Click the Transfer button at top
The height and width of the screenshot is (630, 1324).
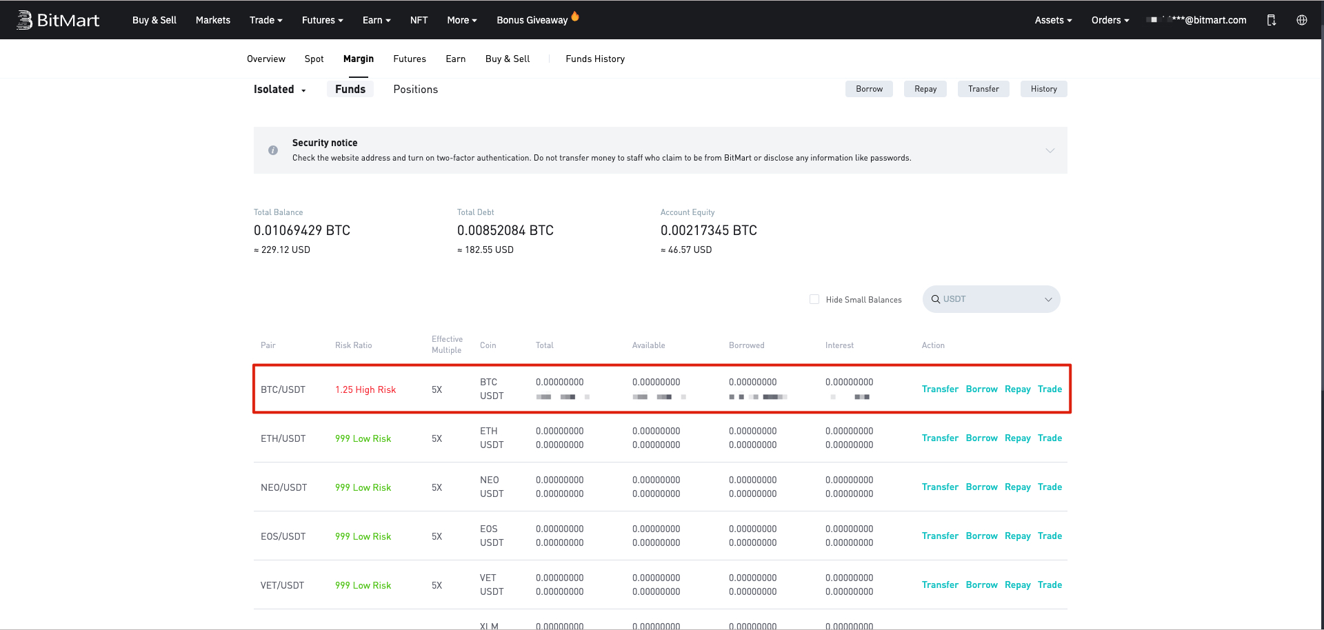[x=983, y=89]
